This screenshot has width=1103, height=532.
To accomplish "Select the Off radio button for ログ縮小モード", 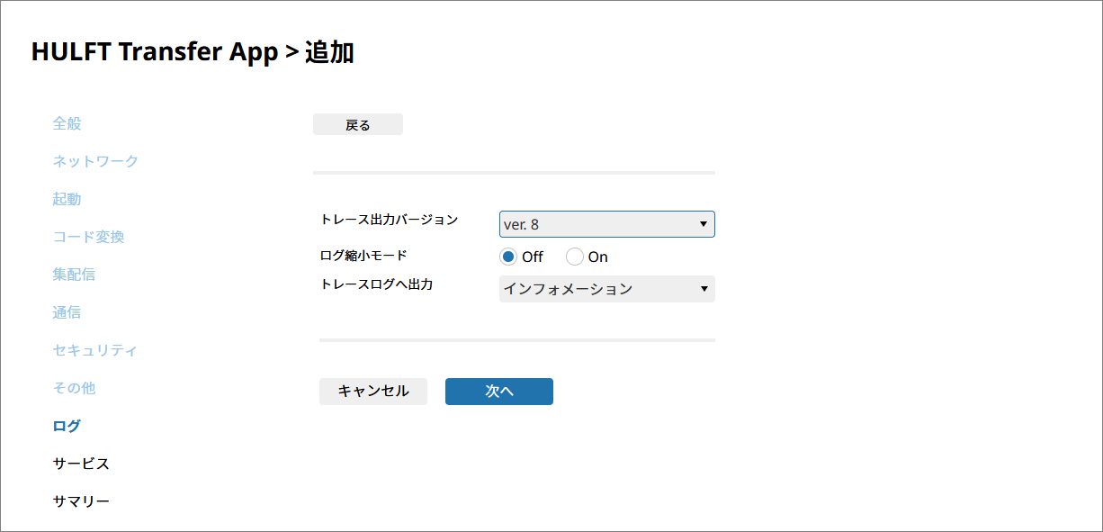I will [x=509, y=257].
